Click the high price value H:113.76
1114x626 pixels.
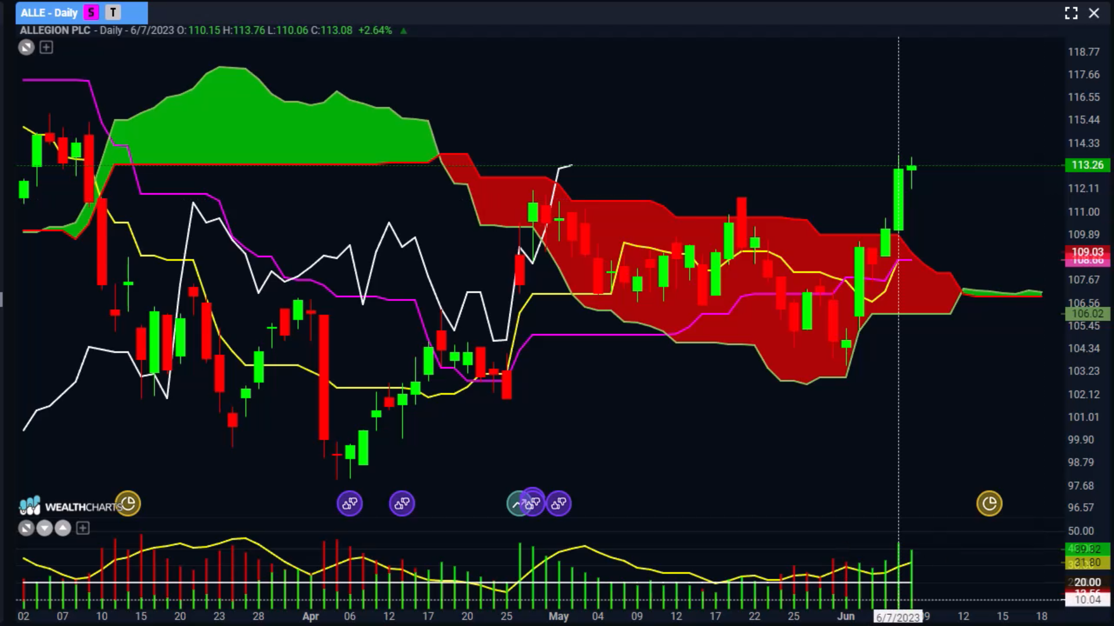pyautogui.click(x=244, y=30)
